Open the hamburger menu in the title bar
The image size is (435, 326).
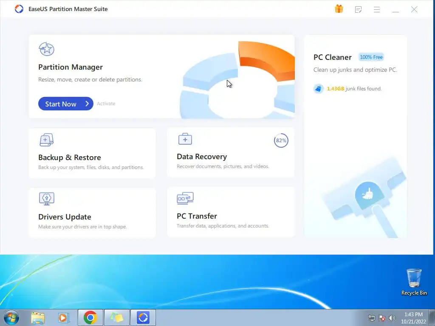click(x=376, y=9)
